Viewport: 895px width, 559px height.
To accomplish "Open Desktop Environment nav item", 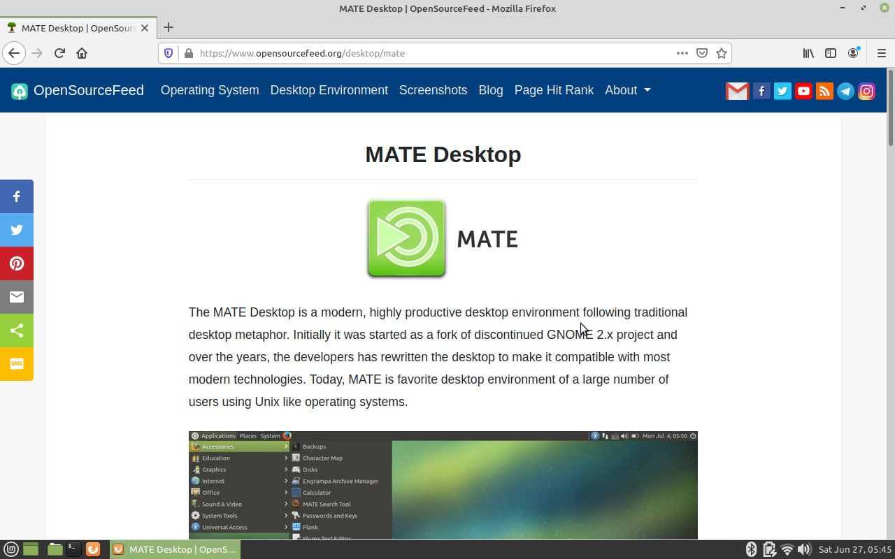I will click(329, 90).
